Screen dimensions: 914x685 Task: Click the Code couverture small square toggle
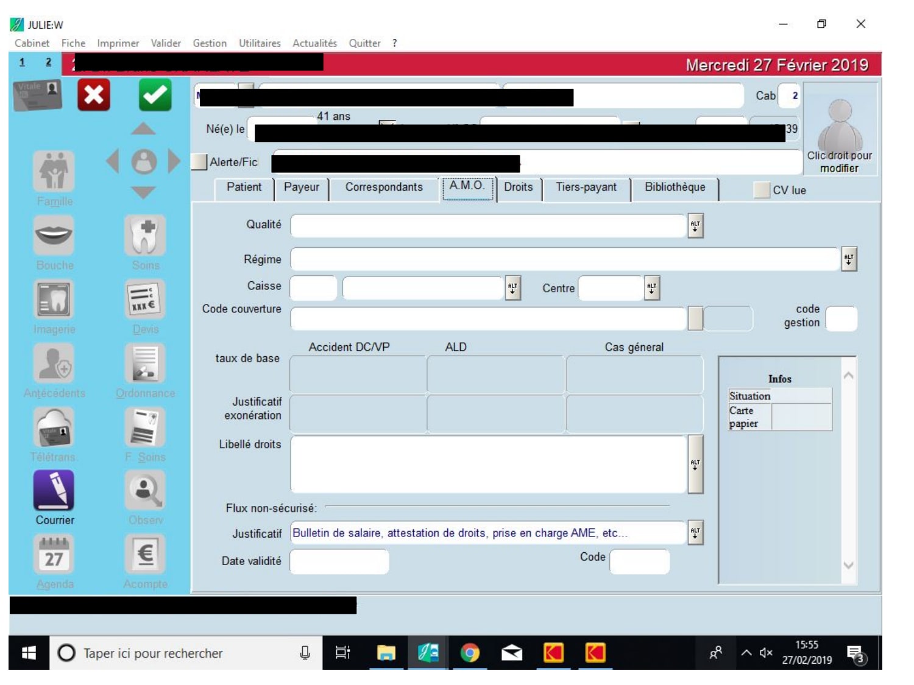point(695,318)
